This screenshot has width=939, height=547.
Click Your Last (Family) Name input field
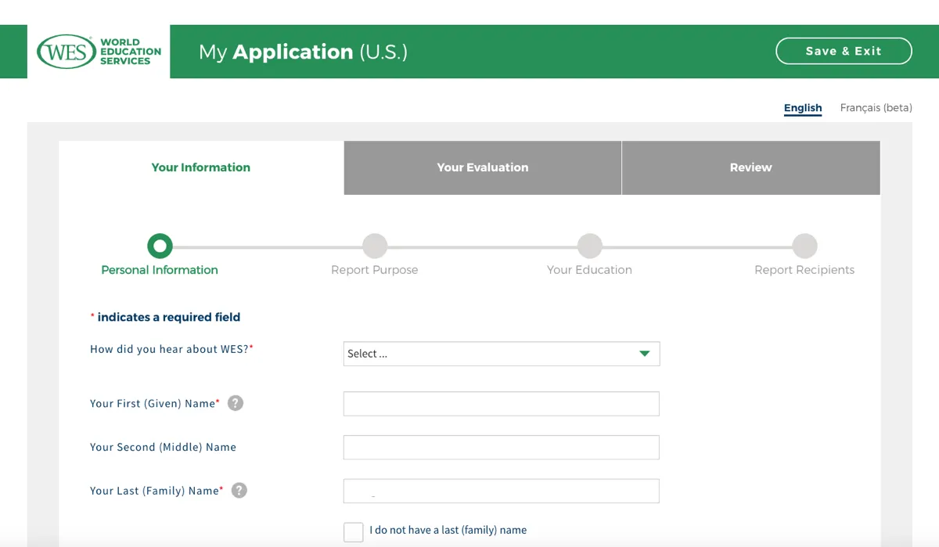[502, 491]
